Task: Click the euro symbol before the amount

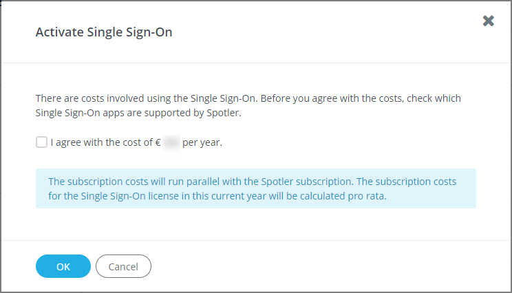Action: (158, 143)
